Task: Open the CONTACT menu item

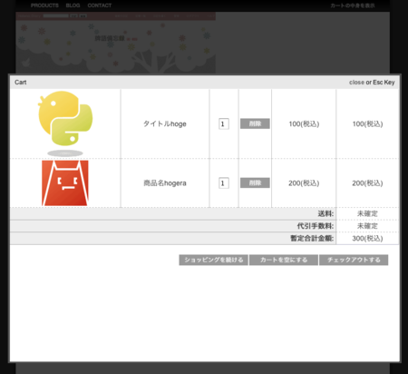Action: [100, 5]
